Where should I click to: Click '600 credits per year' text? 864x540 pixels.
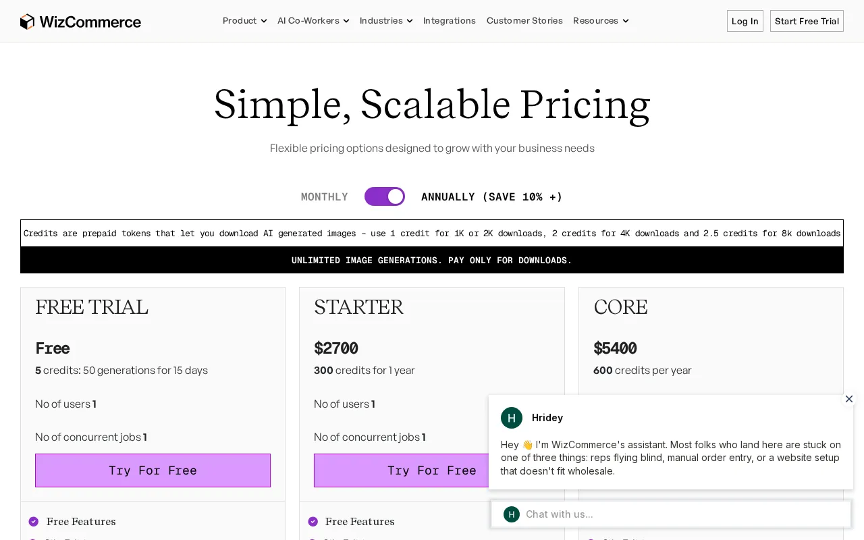(643, 371)
